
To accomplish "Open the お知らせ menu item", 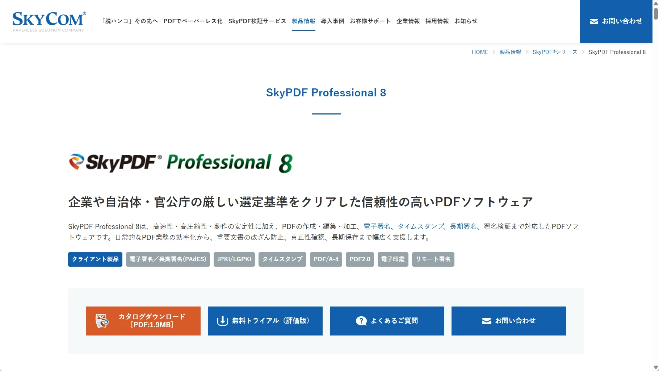I will click(x=466, y=21).
